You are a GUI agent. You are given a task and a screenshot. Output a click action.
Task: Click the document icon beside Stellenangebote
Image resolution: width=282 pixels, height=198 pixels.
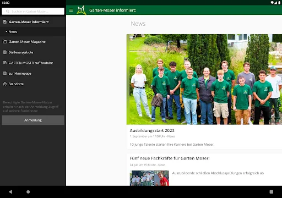click(5, 52)
